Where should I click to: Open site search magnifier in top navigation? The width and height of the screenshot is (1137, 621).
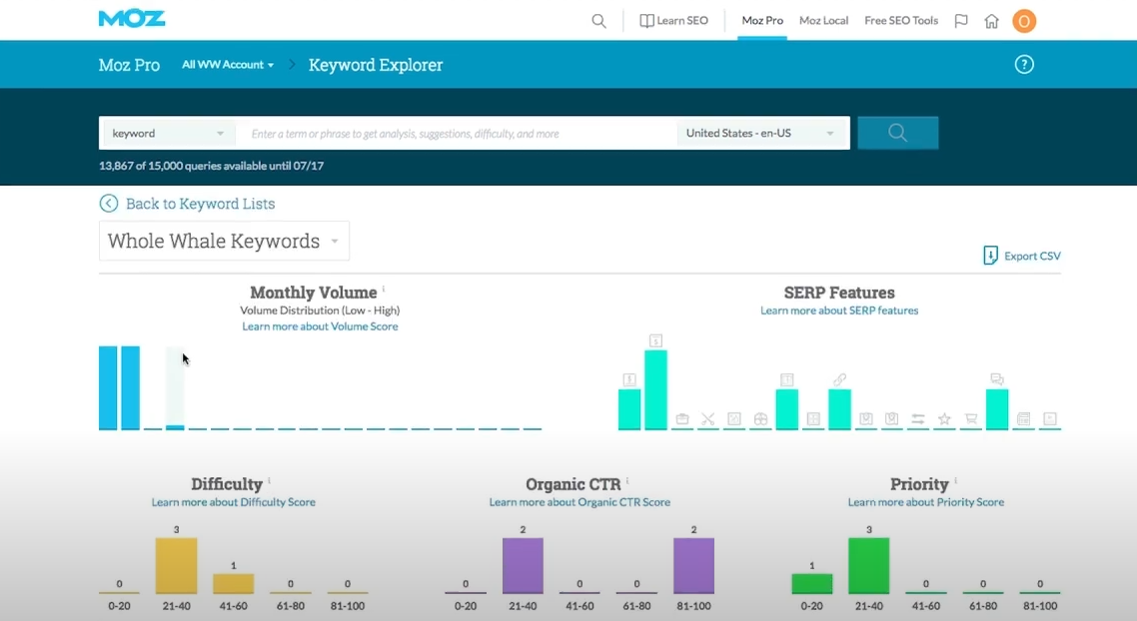click(598, 21)
